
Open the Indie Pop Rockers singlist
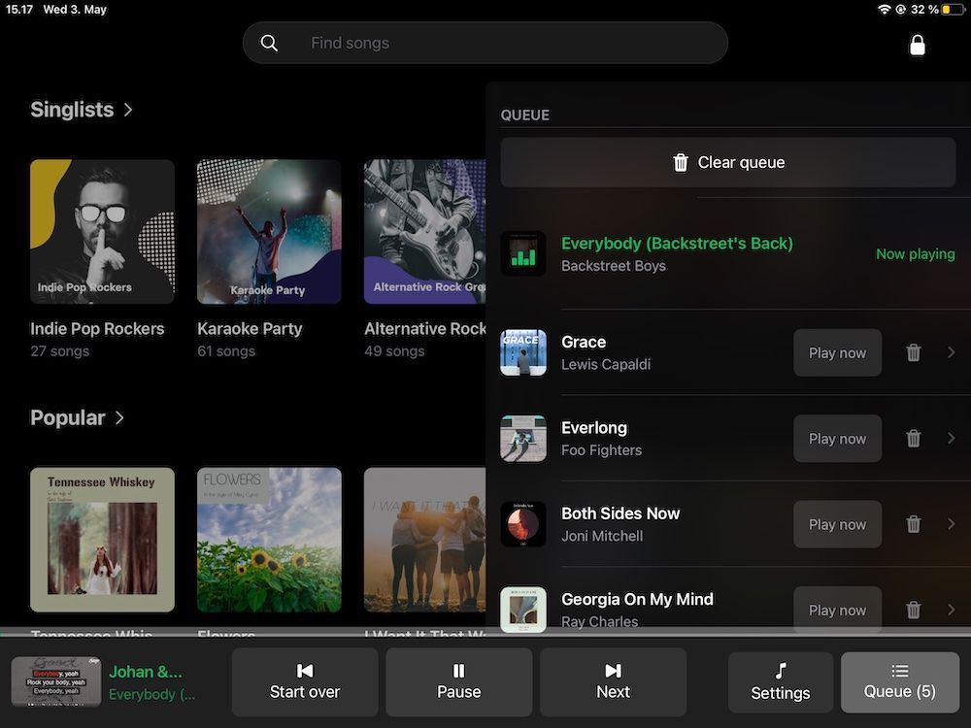coord(102,232)
